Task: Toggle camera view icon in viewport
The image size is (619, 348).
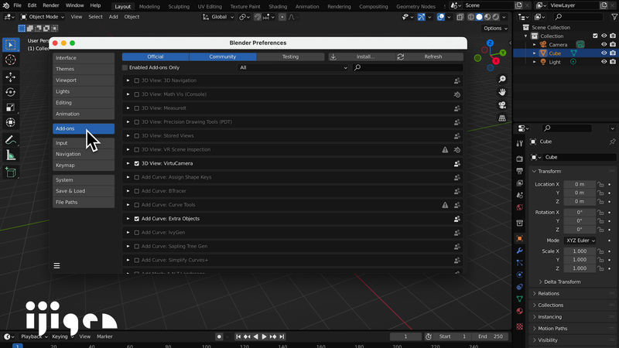Action: [x=502, y=105]
